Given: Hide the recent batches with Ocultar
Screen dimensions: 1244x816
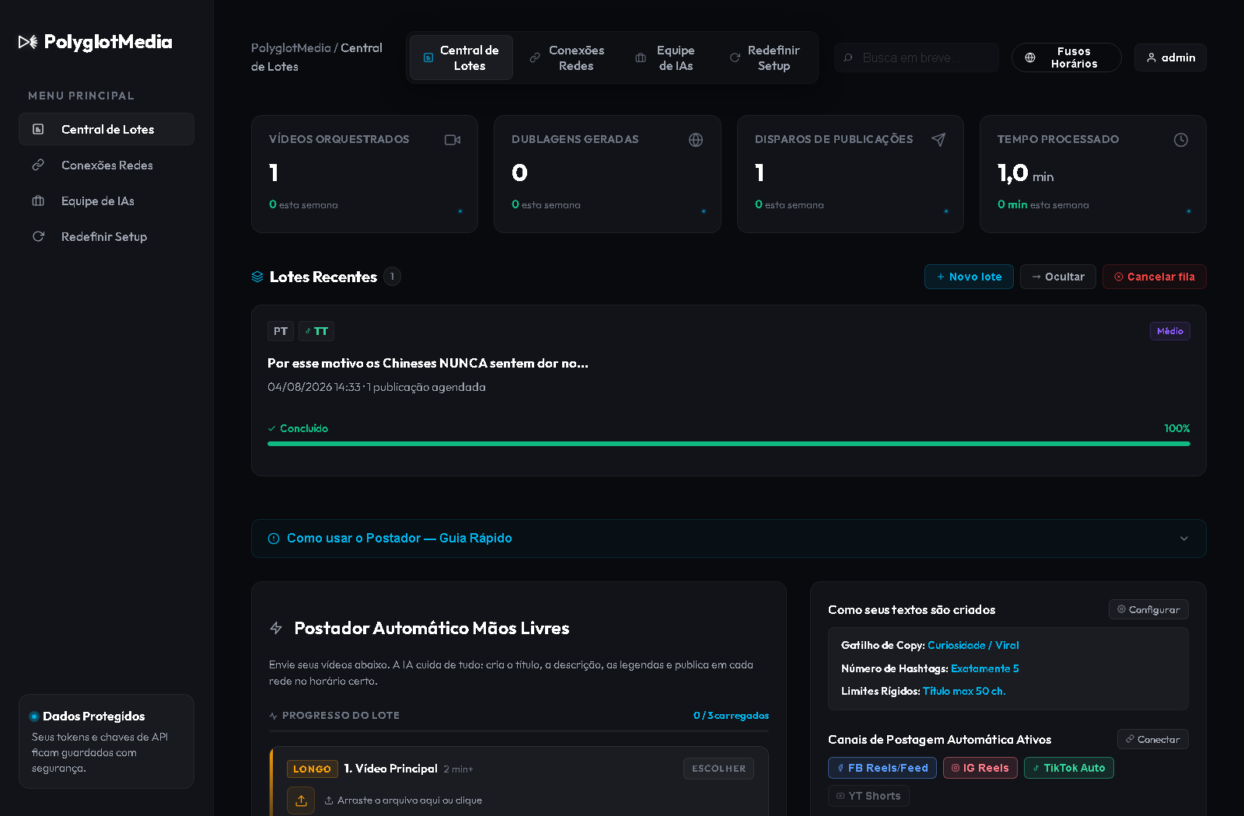Looking at the screenshot, I should click(1058, 277).
